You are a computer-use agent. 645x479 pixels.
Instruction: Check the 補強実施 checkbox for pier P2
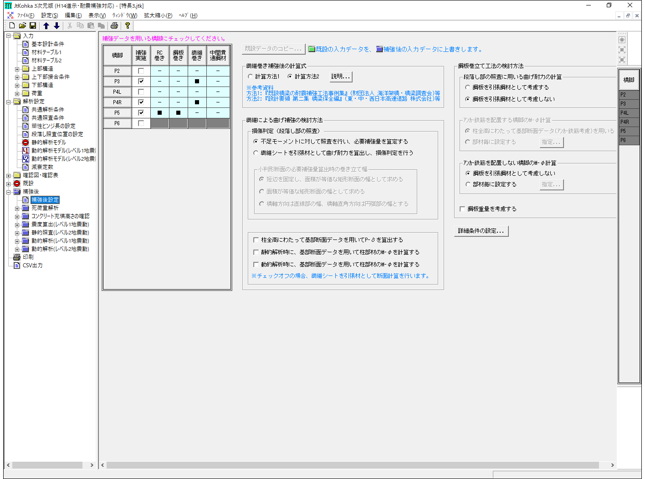[141, 71]
